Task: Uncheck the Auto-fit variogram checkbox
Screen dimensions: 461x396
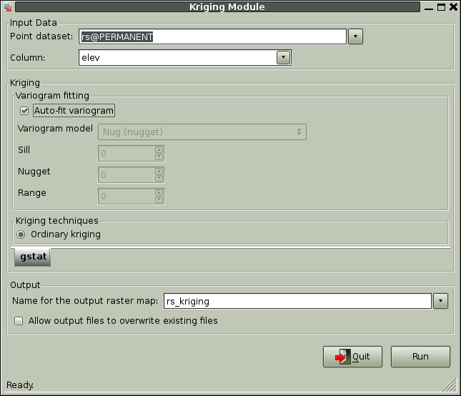Action: pos(24,111)
